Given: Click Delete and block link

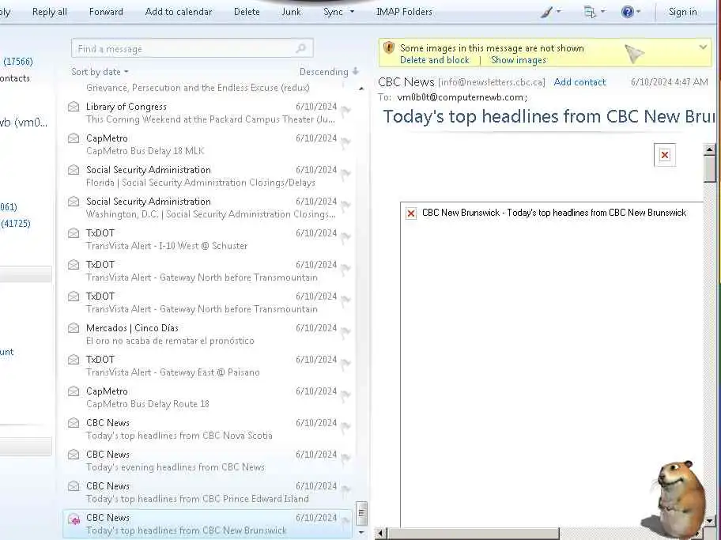Looking at the screenshot, I should (435, 60).
